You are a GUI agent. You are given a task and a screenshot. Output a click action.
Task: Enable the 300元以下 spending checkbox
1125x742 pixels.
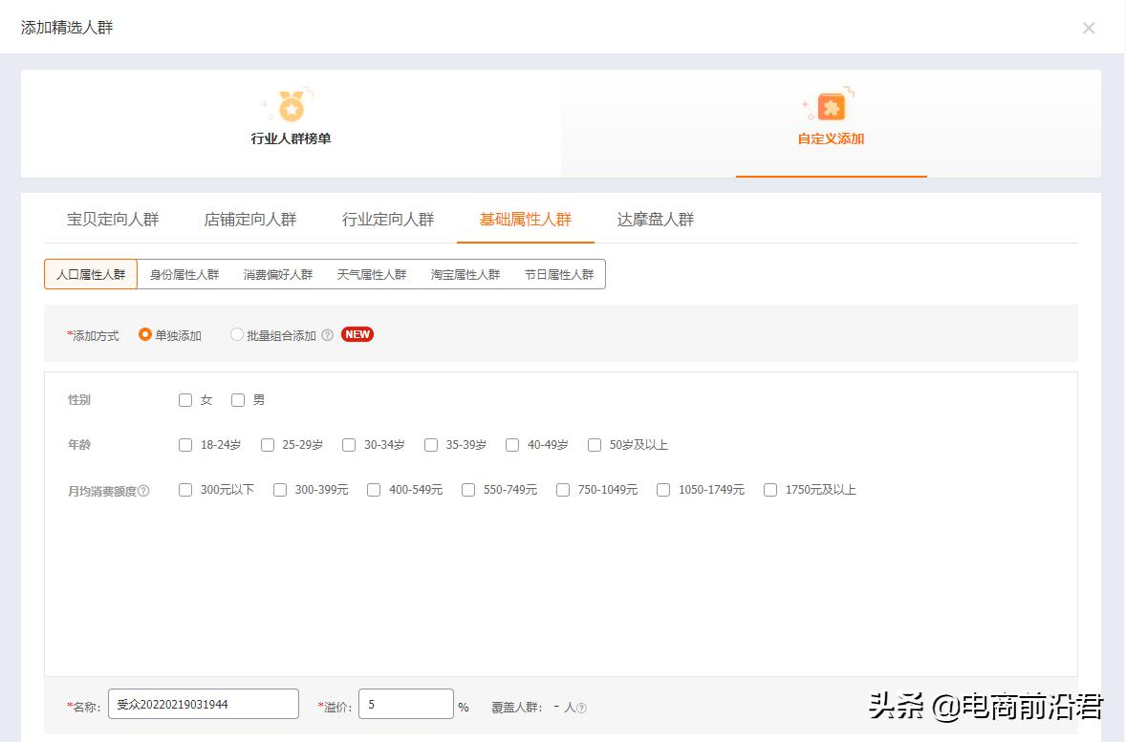click(185, 490)
